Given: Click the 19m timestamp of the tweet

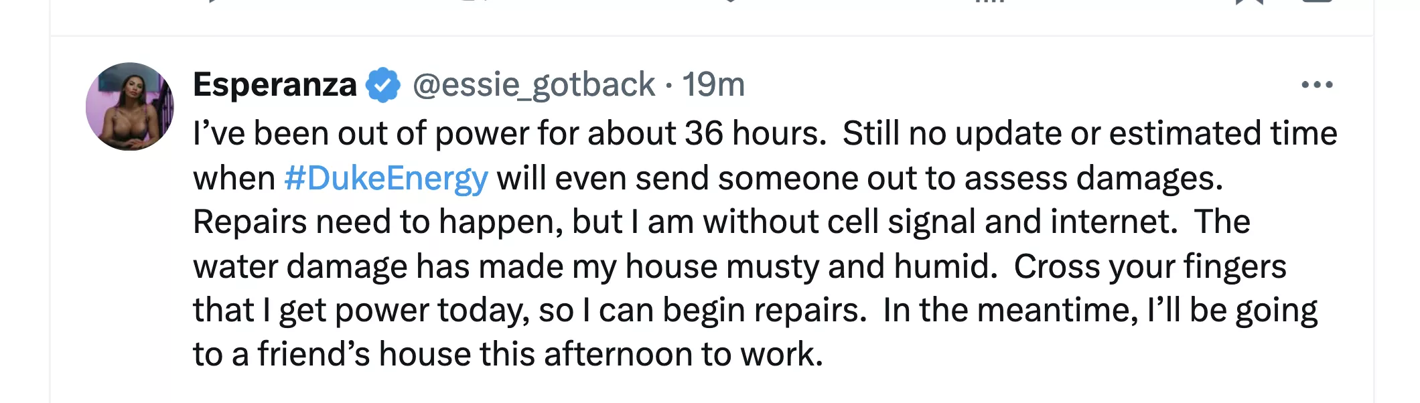Looking at the screenshot, I should pos(713,85).
